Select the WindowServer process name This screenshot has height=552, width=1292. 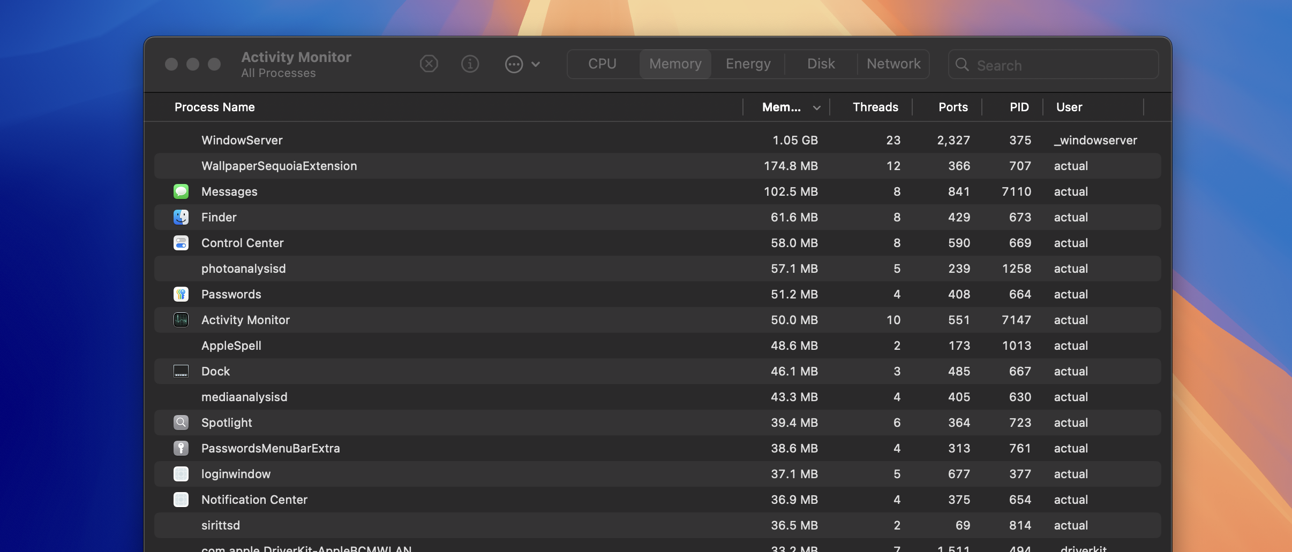pos(242,140)
